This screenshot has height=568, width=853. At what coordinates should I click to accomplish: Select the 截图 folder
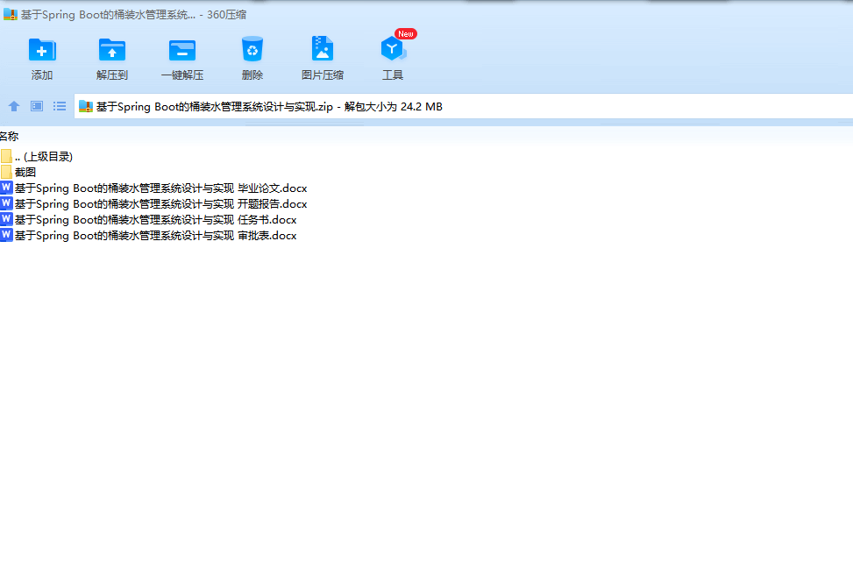[x=18, y=173]
